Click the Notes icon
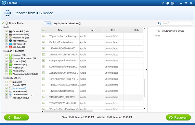 (x=10, y=82)
